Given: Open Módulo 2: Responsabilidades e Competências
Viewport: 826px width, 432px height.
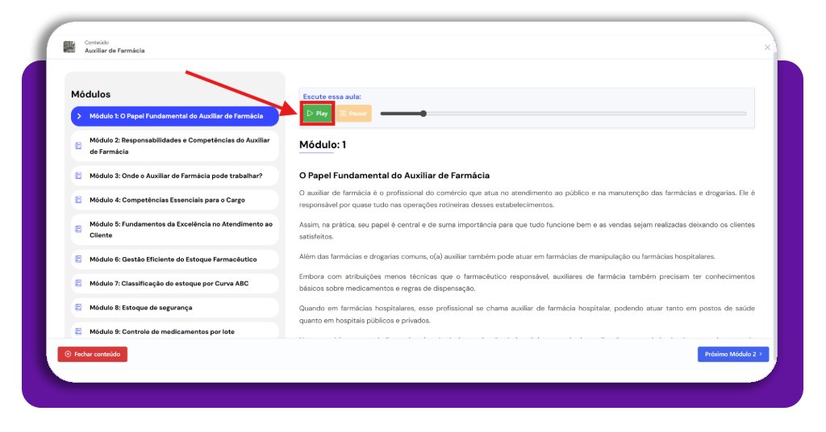Looking at the screenshot, I should pos(175,146).
